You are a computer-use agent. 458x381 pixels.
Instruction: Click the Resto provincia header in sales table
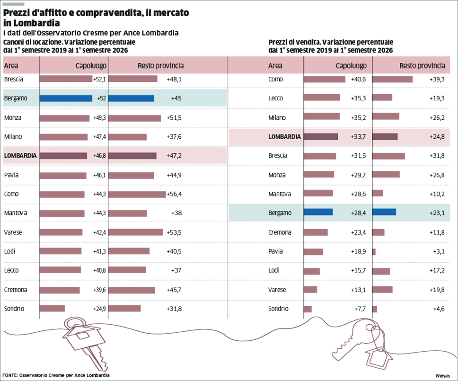423,66
